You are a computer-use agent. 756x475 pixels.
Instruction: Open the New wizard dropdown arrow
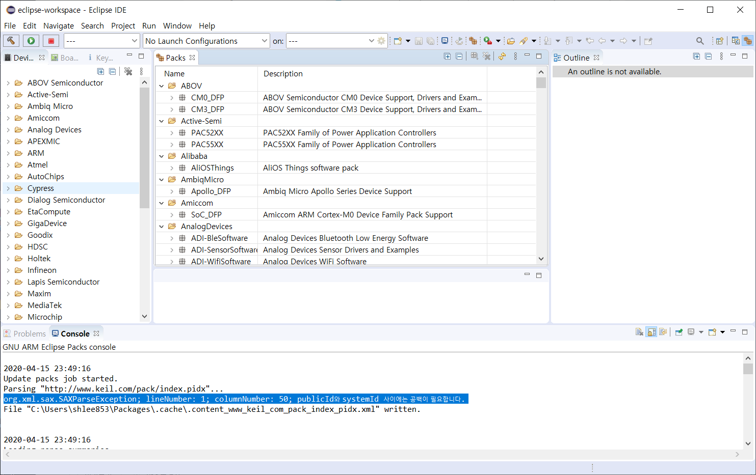[408, 41]
